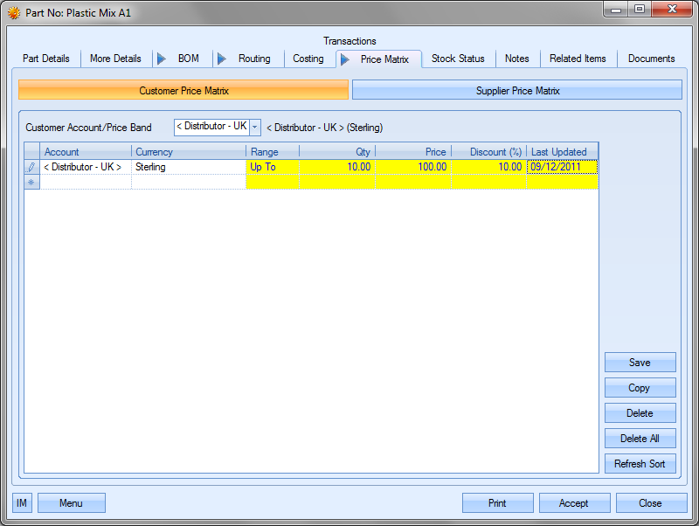Go to the Part Details tab
This screenshot has width=699, height=526.
click(46, 59)
